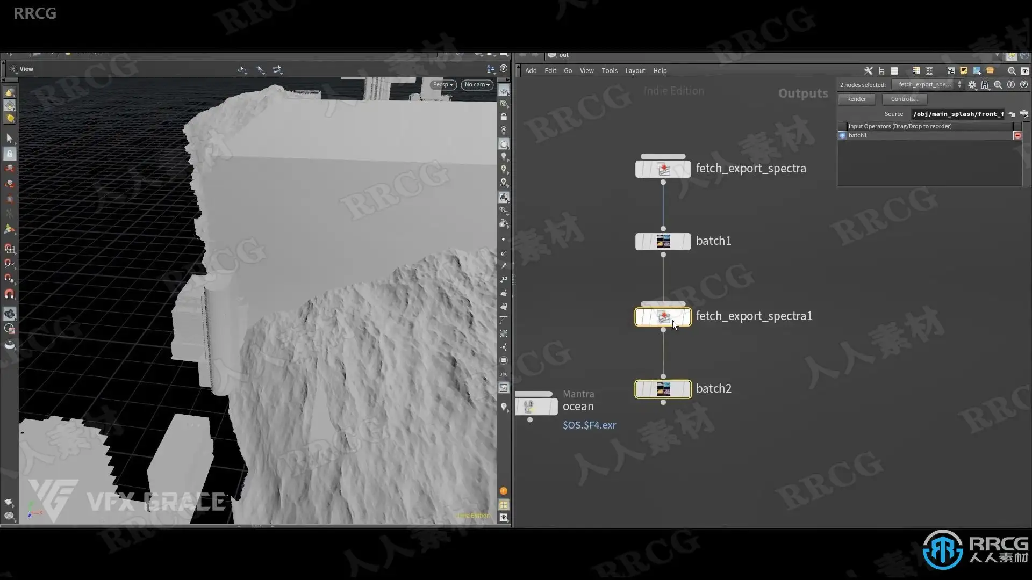Click the node info (i) icon

pos(1011,85)
